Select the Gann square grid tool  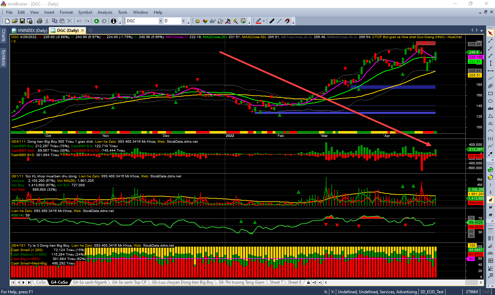pyautogui.click(x=491, y=261)
